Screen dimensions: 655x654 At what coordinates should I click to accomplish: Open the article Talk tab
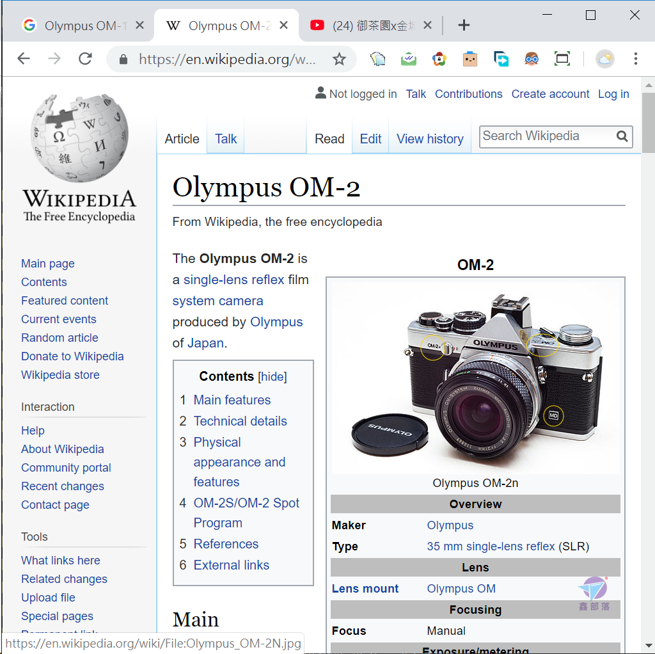point(226,139)
